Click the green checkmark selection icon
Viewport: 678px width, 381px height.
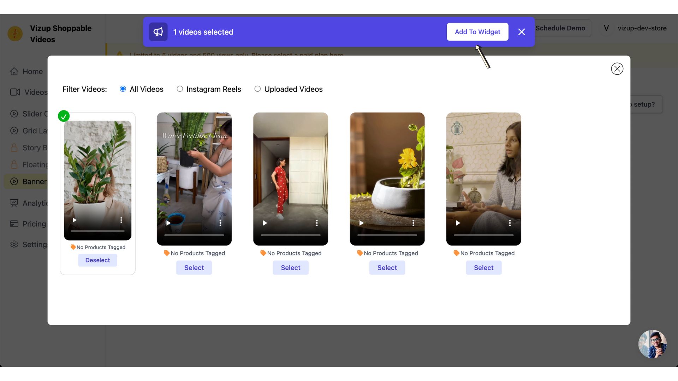(64, 116)
